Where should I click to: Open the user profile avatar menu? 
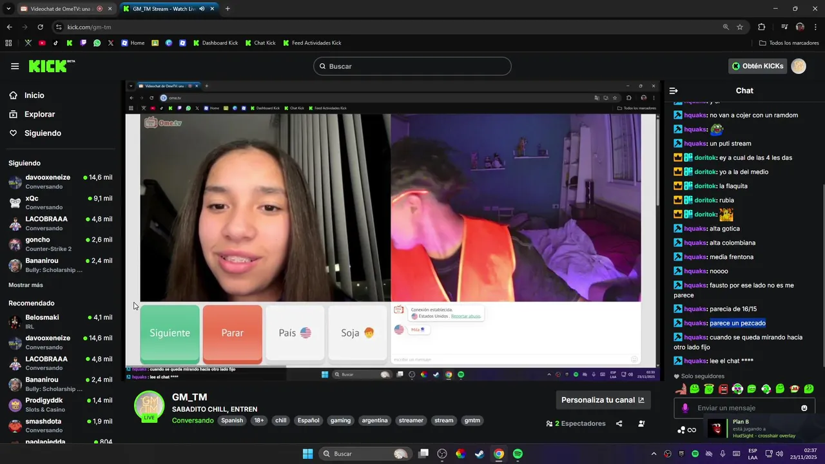tap(799, 66)
